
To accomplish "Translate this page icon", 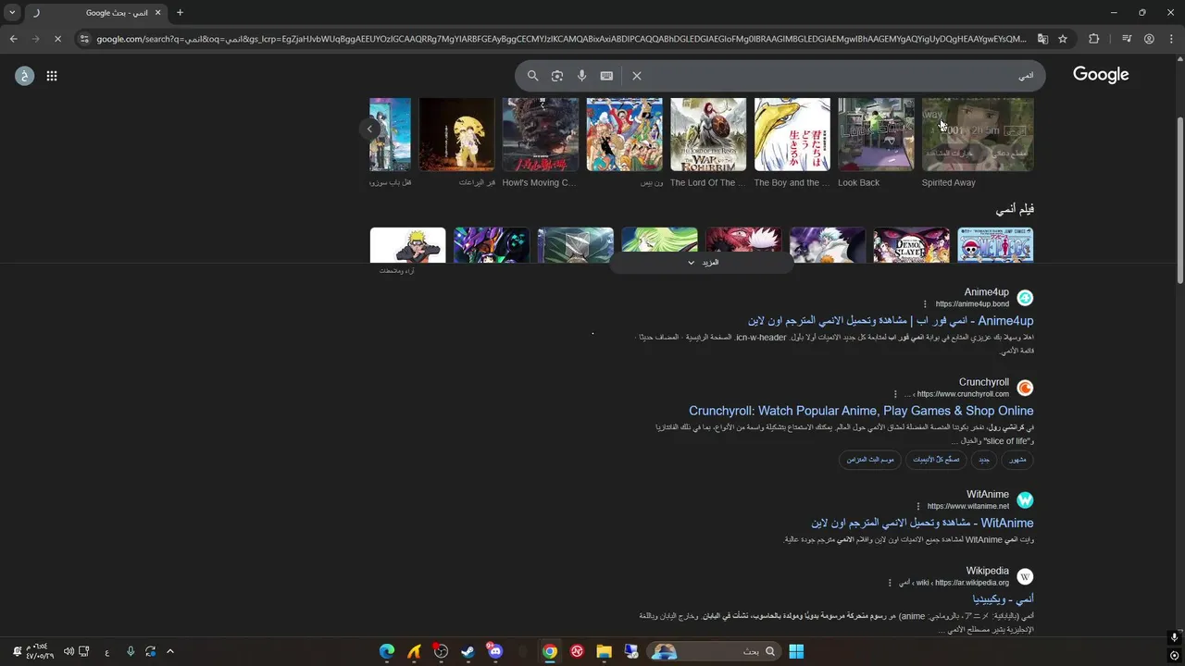I will click(x=1042, y=39).
